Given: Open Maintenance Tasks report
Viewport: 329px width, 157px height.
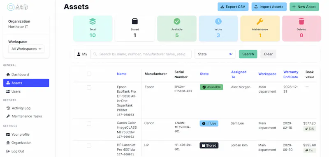Looking at the screenshot, I should [26, 116].
